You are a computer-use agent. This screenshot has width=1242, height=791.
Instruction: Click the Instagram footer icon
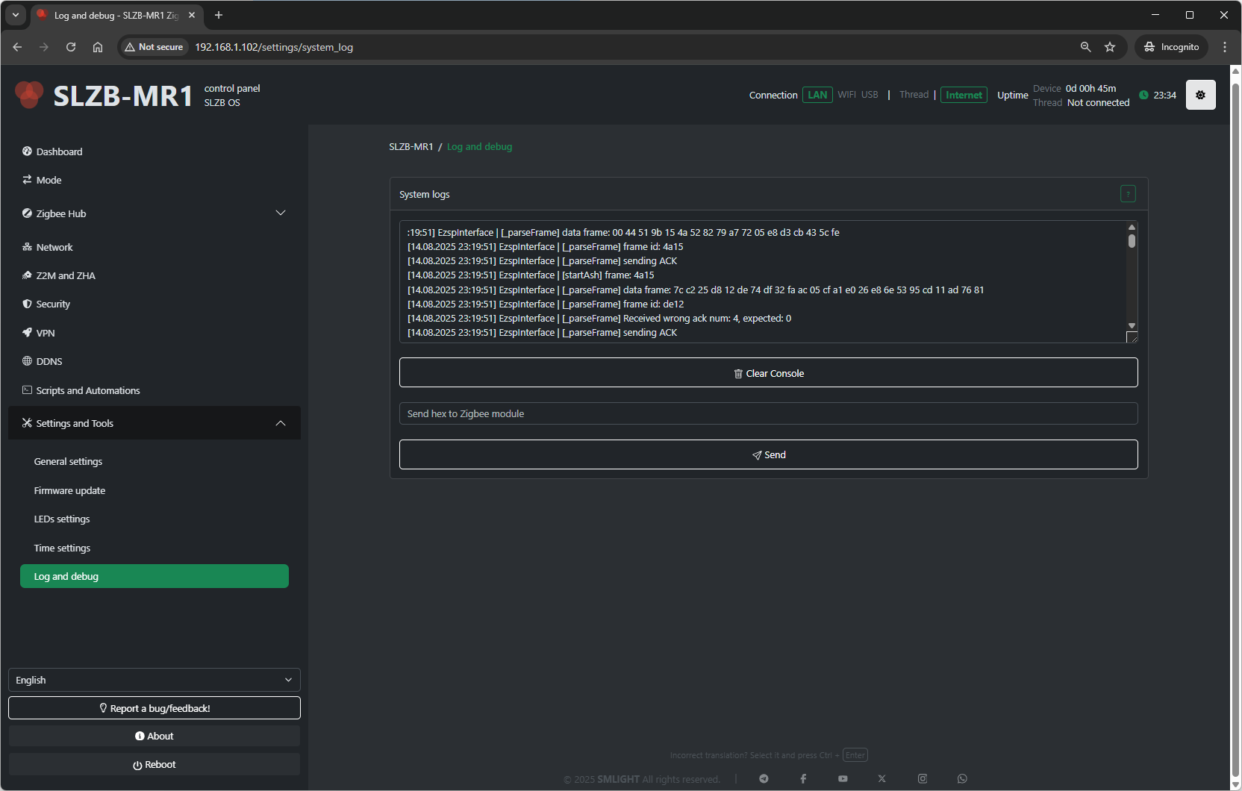point(923,778)
